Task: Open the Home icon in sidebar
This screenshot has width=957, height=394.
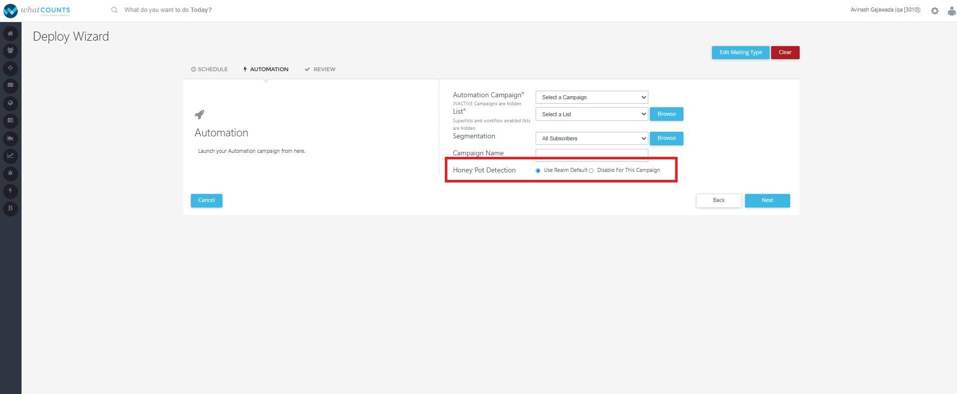Action: click(x=11, y=34)
